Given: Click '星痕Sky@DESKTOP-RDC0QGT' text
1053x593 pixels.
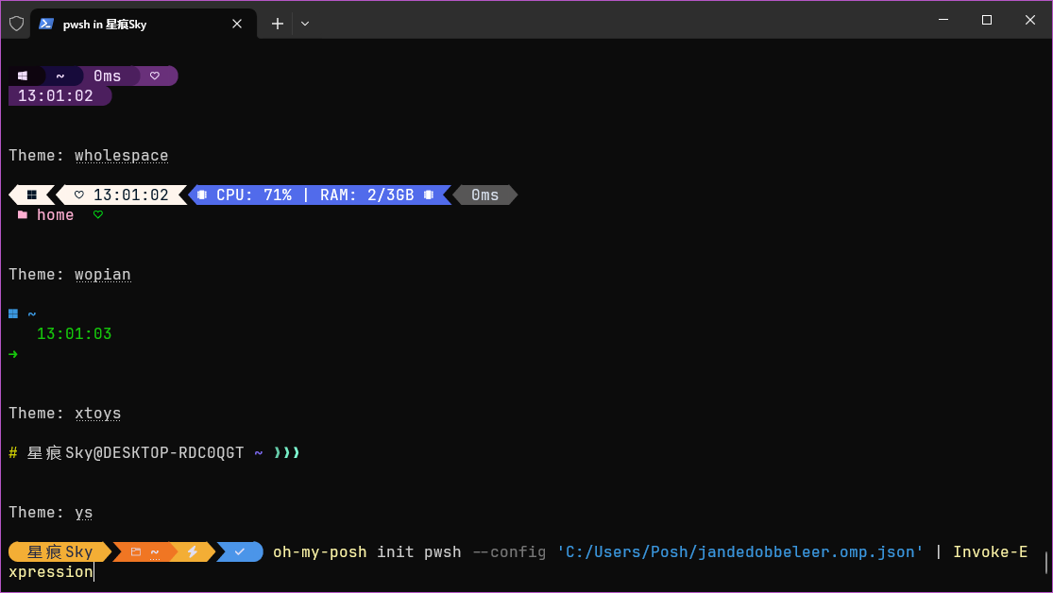Looking at the screenshot, I should [135, 452].
